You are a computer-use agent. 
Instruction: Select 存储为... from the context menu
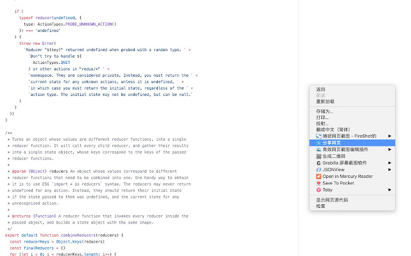click(x=352, y=111)
